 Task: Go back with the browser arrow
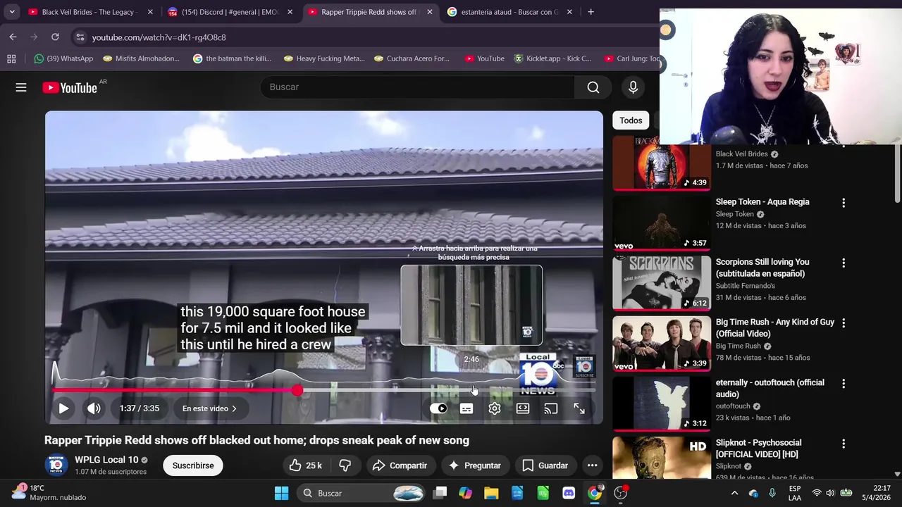(13, 37)
